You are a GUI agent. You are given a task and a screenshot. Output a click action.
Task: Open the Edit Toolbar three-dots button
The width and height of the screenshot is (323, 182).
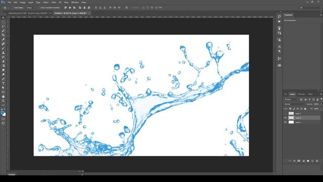[x=3, y=105]
